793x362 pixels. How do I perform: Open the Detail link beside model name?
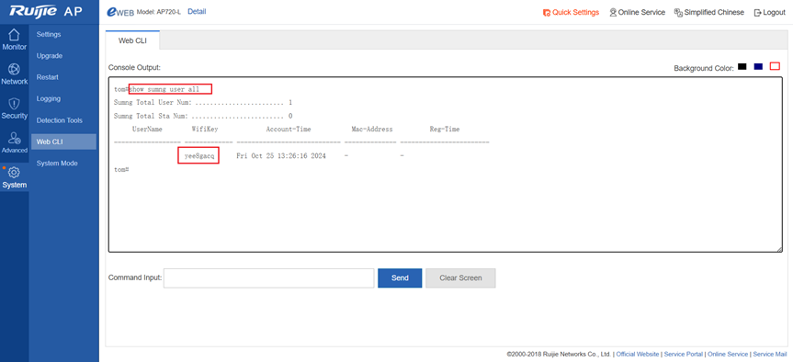point(197,12)
